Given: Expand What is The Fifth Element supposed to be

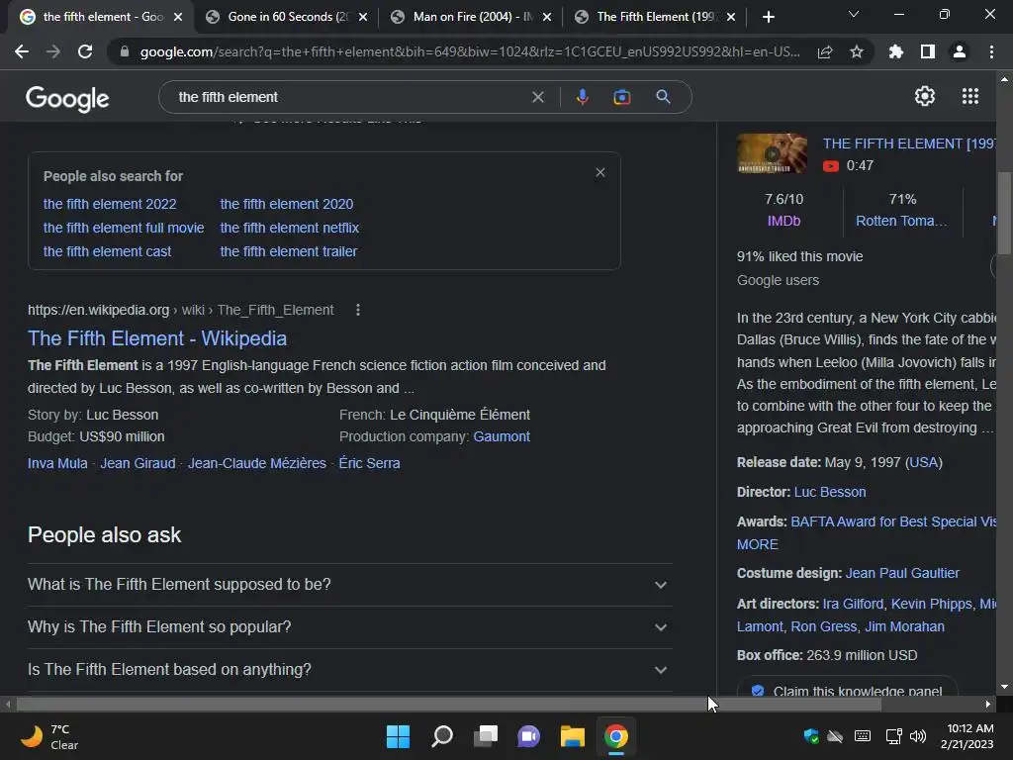Looking at the screenshot, I should (x=349, y=584).
